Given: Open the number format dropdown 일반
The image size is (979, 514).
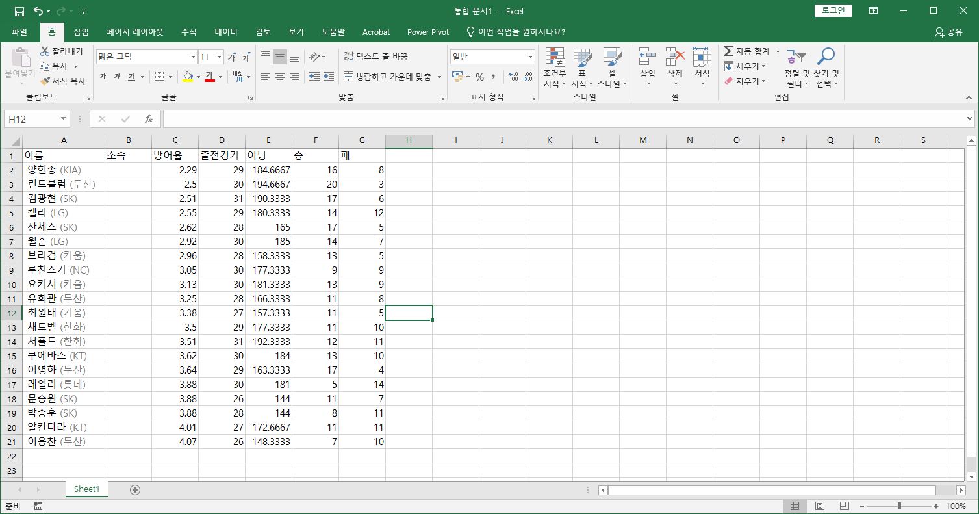Looking at the screenshot, I should click(531, 57).
